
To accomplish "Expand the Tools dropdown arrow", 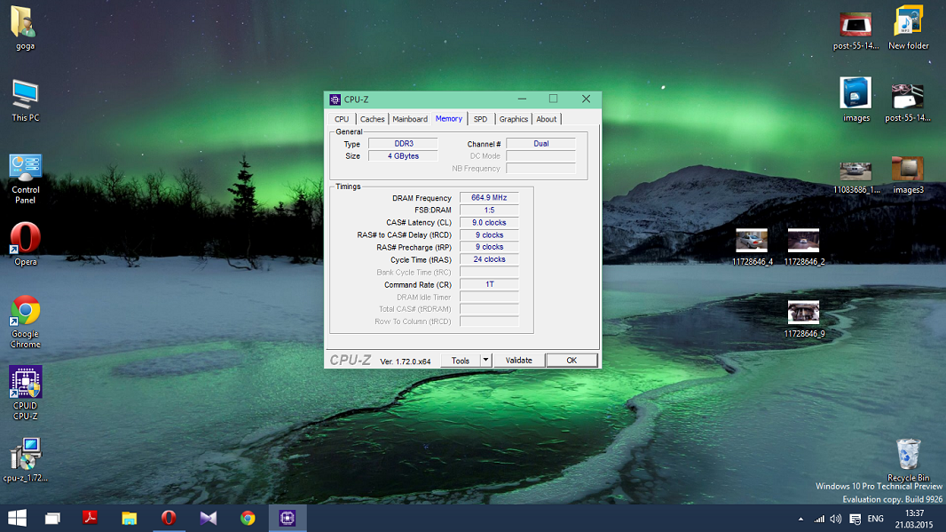I will 485,361.
